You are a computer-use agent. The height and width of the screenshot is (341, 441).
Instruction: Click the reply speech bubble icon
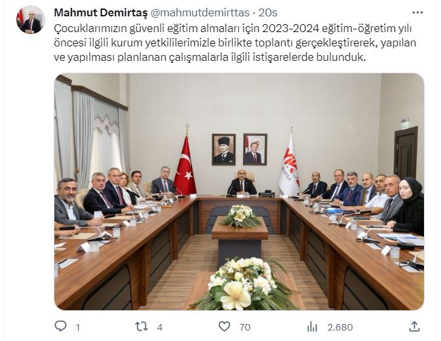pos(60,327)
